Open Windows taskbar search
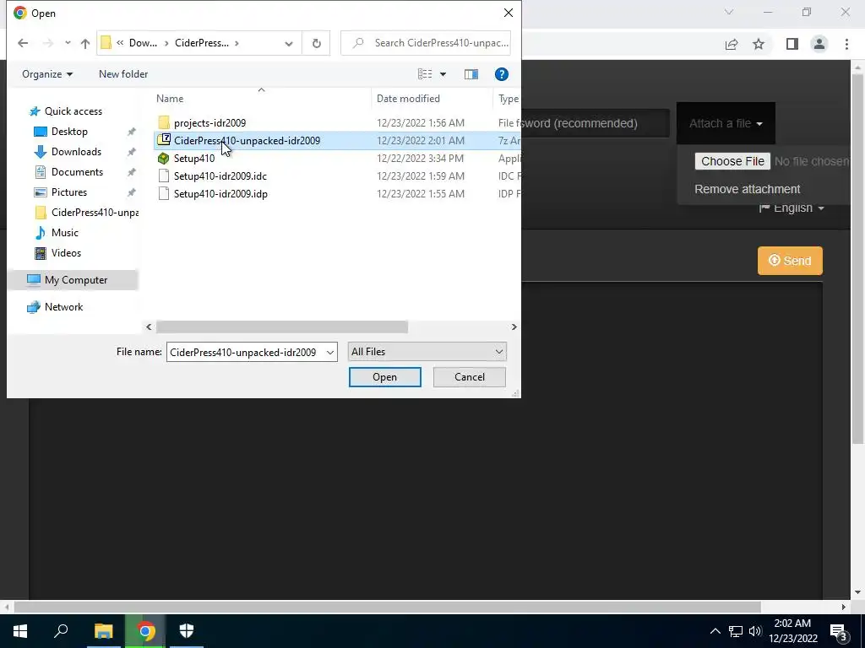Screen dimensions: 865x648 [61, 631]
